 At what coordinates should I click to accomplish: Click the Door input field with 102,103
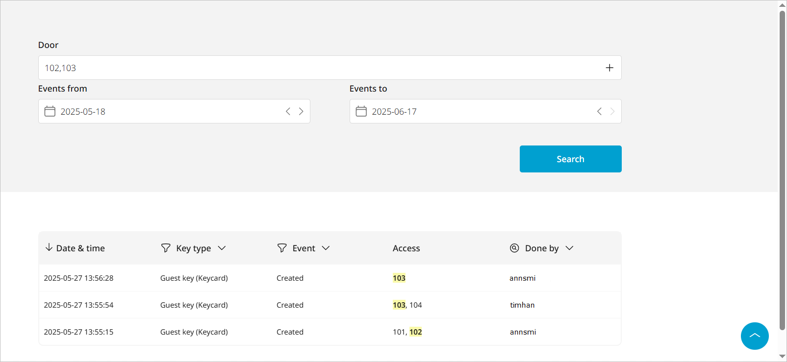point(319,68)
